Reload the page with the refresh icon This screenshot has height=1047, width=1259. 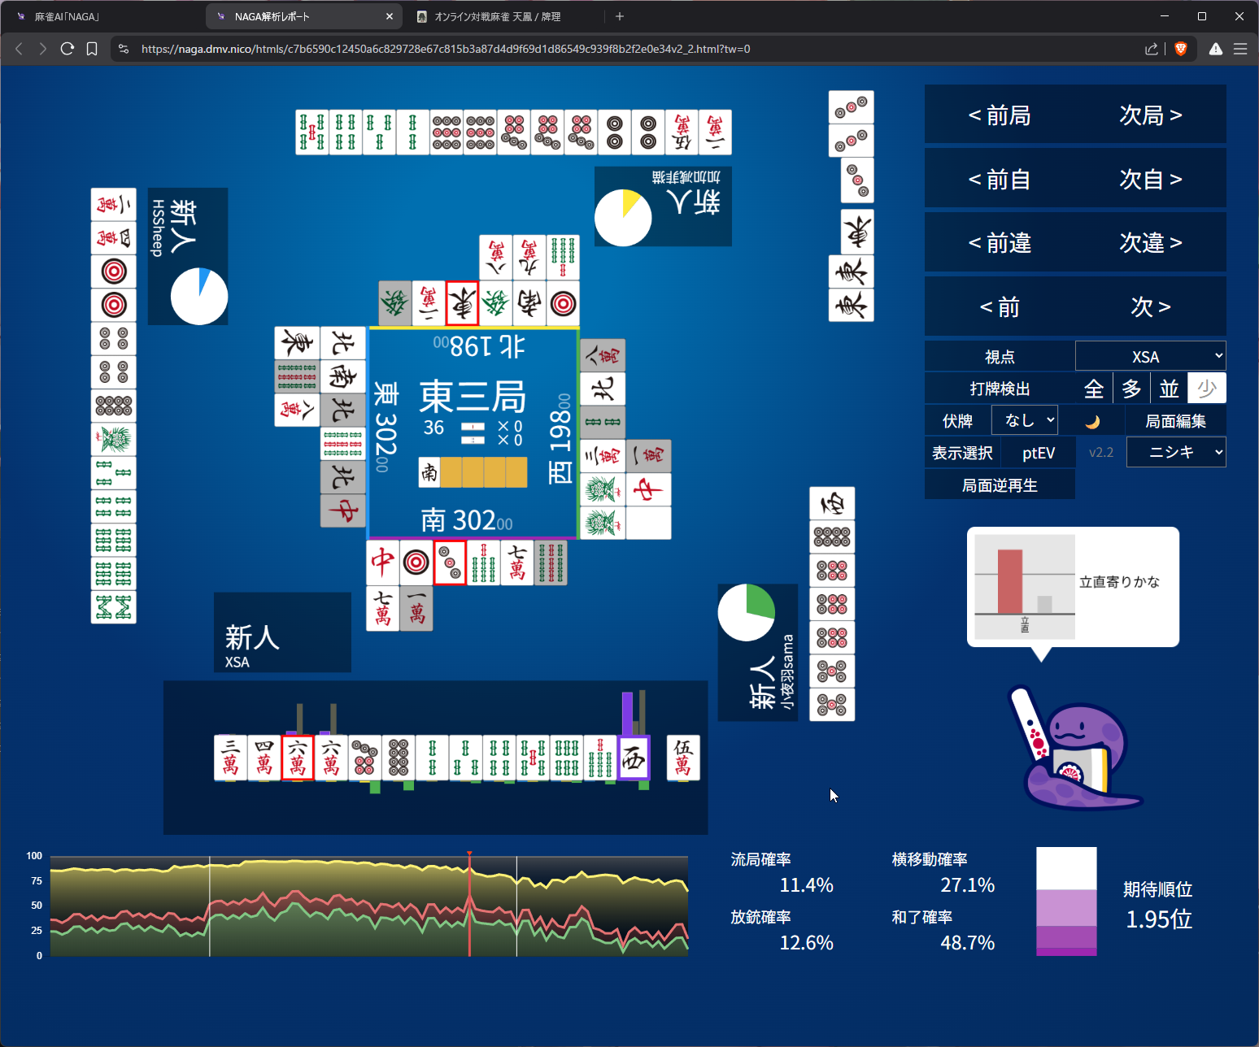pos(68,49)
